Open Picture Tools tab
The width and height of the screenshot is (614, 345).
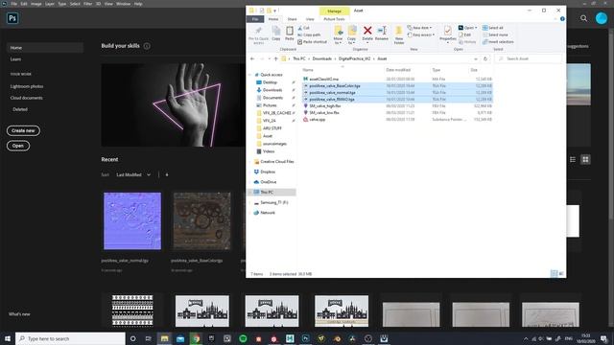click(334, 19)
